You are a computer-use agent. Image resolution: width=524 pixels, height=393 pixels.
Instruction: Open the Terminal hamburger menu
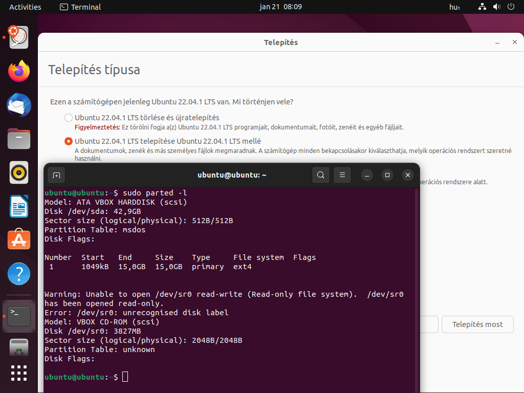[x=342, y=175]
